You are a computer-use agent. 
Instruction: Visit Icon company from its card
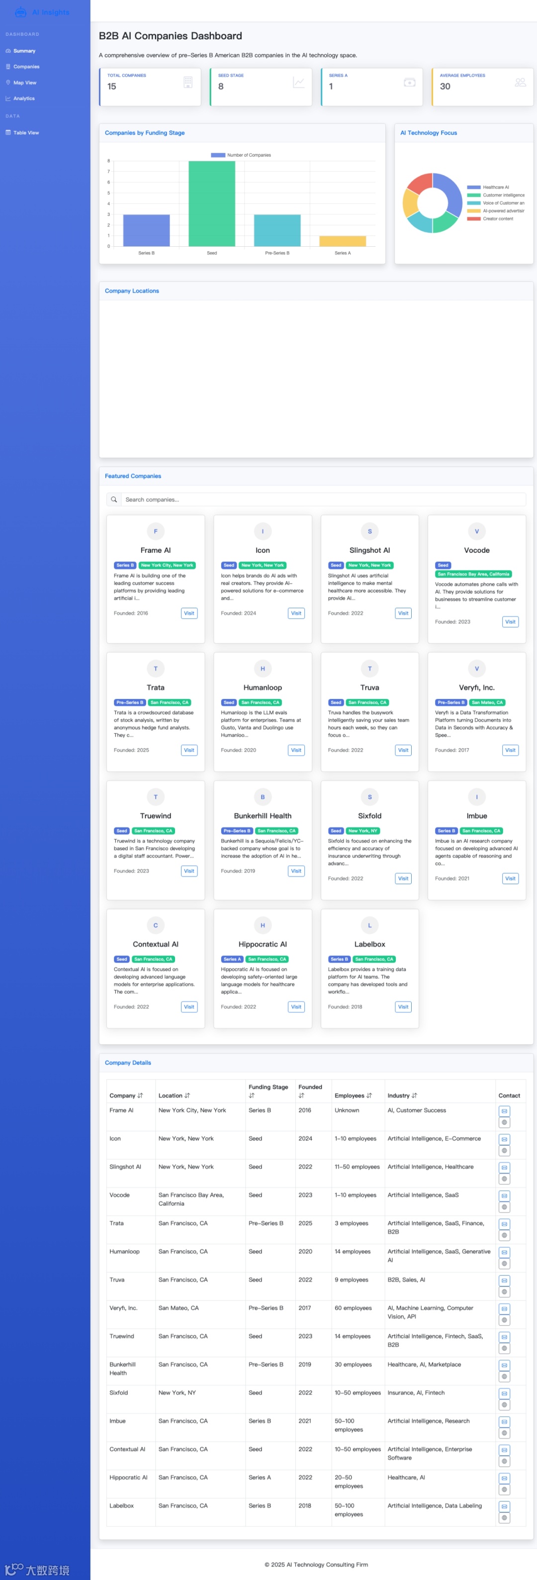pyautogui.click(x=296, y=613)
